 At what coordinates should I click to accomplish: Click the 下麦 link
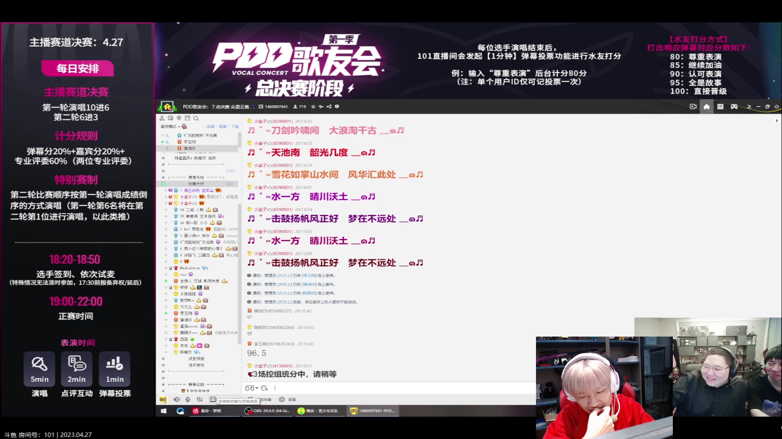(235, 126)
